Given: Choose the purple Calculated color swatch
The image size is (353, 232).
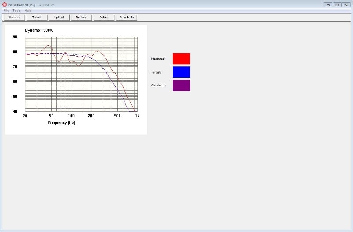Looking at the screenshot, I should tap(181, 85).
